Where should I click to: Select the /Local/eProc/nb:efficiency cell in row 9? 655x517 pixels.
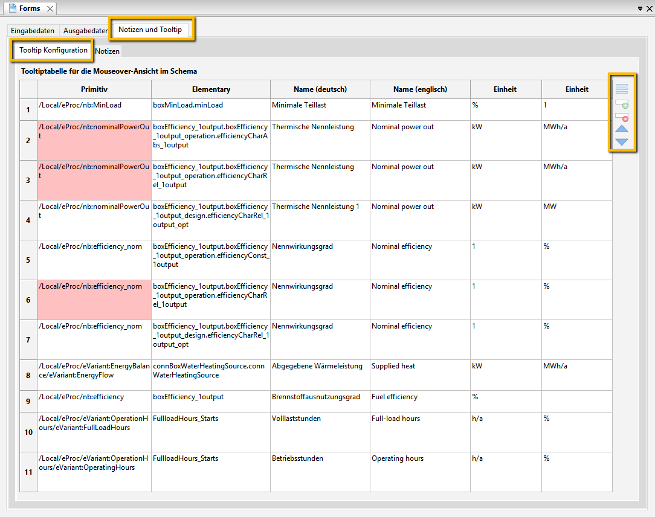tap(94, 401)
